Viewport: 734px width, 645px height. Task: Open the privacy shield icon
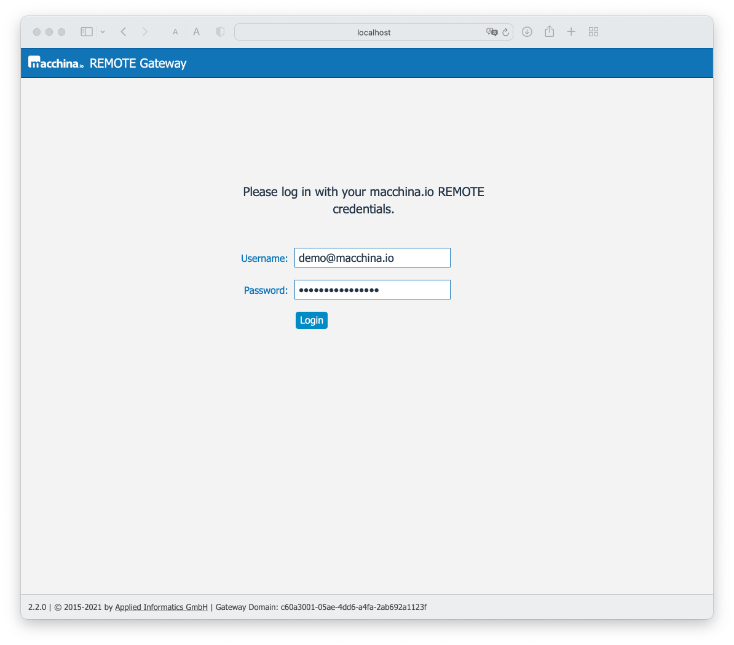[220, 32]
